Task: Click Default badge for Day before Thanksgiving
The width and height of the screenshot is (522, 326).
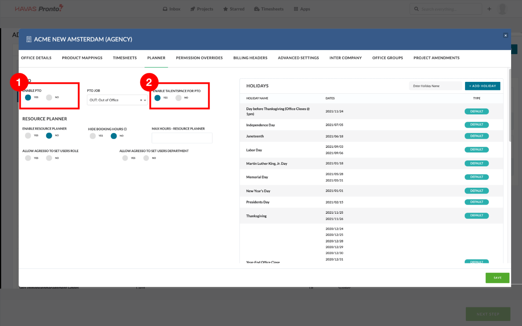Action: (477, 112)
